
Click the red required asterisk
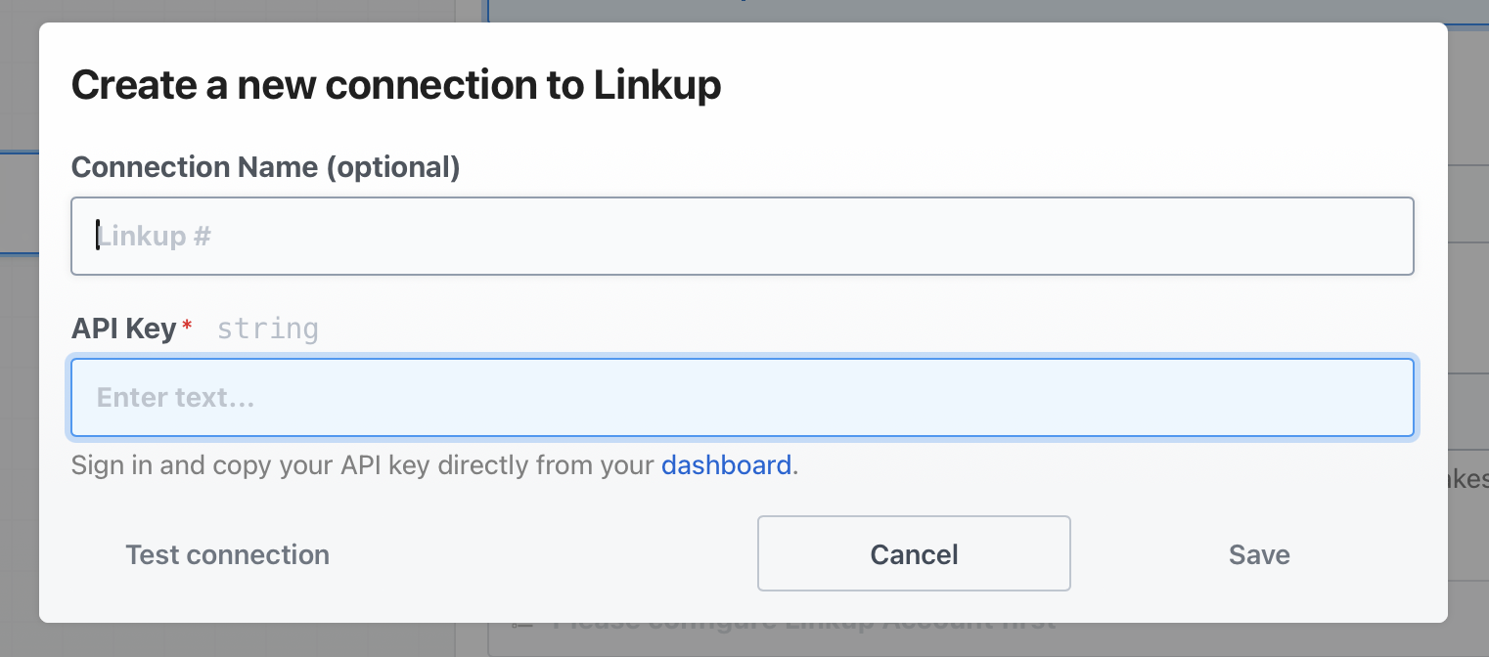point(187,326)
